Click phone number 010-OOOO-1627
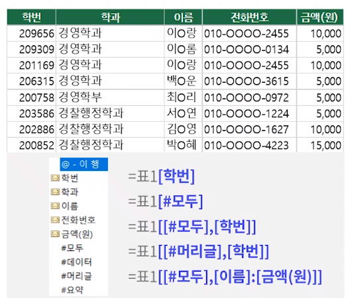This screenshot has width=348, height=298. pos(249,130)
